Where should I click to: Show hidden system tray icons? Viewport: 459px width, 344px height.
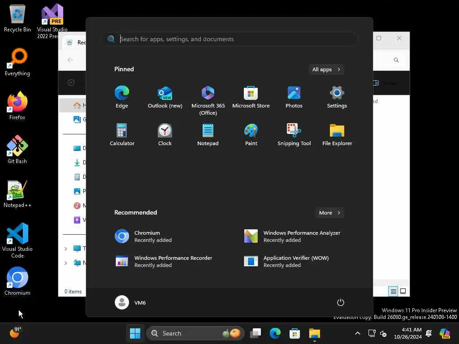coord(357,333)
